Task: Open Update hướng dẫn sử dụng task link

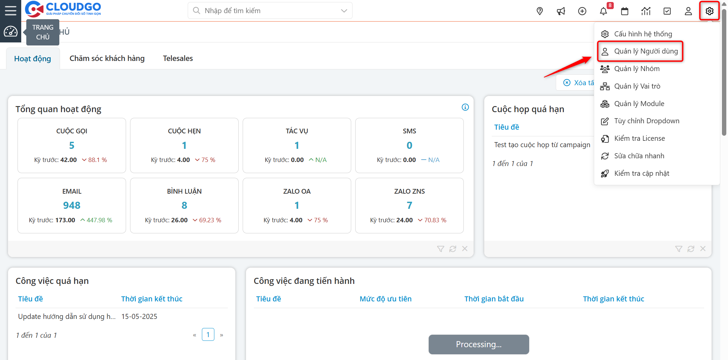Action: pyautogui.click(x=66, y=317)
